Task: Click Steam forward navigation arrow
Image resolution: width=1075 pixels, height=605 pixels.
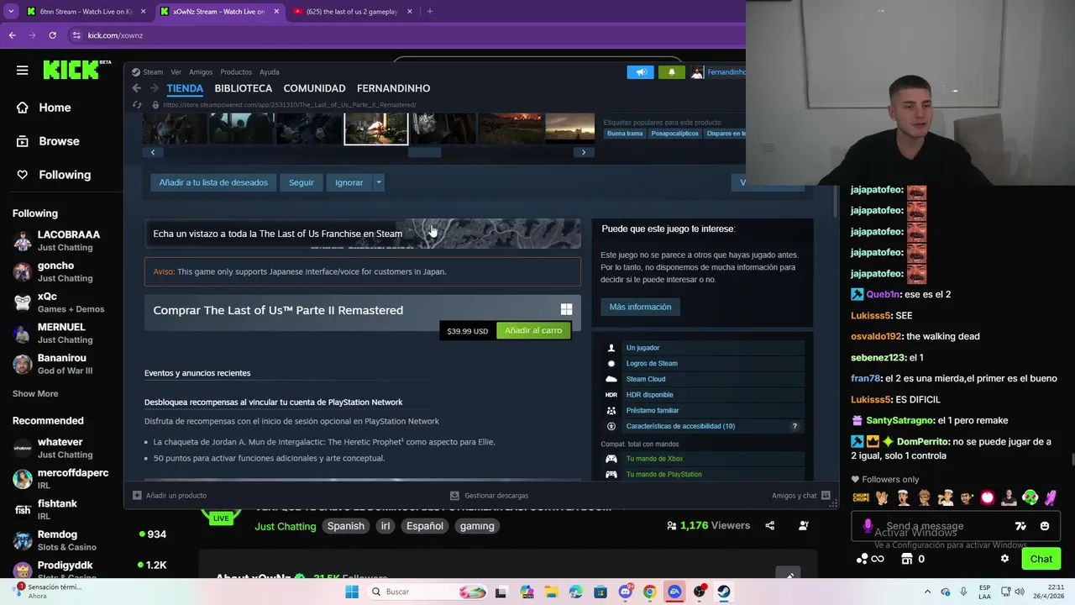Action: pos(155,88)
